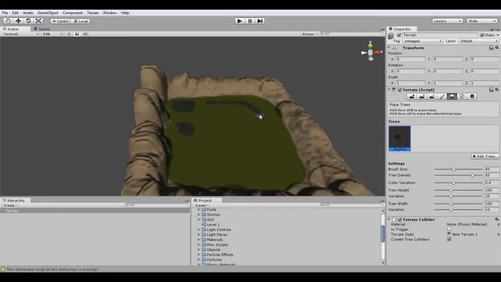Toggle the Static checkbox
This screenshot has height=282, width=501.
pos(481,35)
